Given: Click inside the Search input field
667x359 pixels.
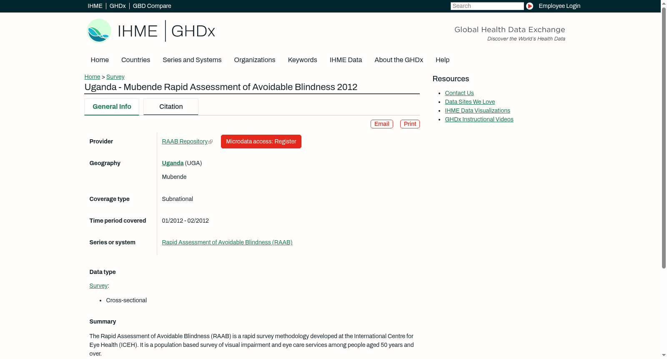Looking at the screenshot, I should (487, 6).
